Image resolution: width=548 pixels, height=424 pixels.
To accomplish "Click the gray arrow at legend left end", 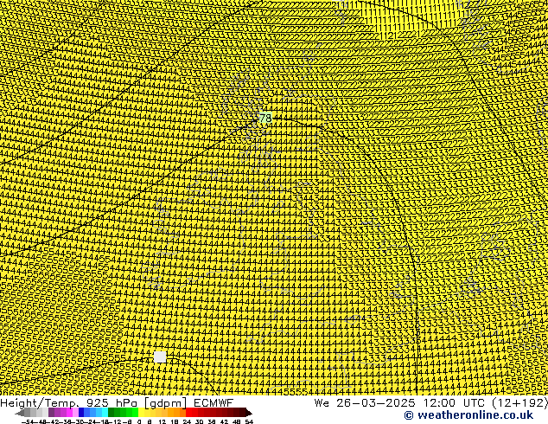I will coord(20,413).
